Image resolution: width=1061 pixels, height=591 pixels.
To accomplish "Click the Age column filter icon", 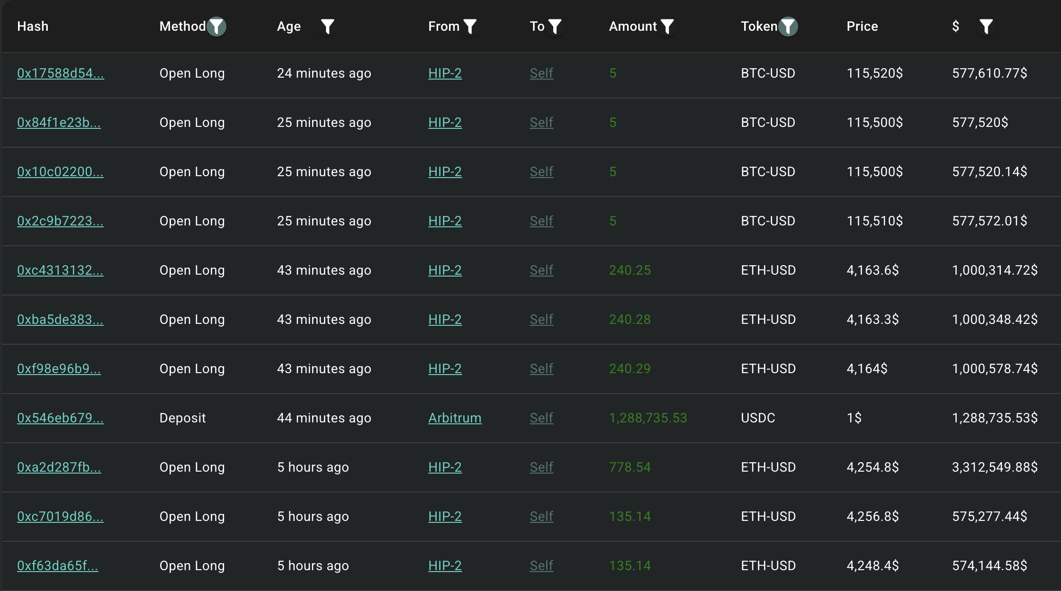I will pyautogui.click(x=327, y=27).
